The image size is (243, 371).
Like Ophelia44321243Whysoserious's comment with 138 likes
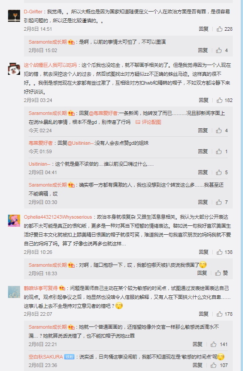pyautogui.click(x=224, y=252)
